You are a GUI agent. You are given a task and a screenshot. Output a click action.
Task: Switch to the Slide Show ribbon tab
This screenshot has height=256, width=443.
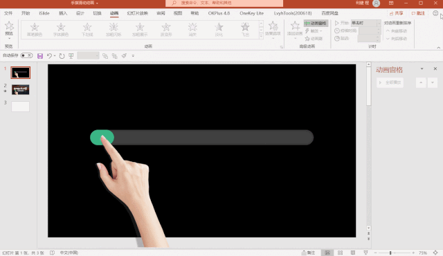click(x=137, y=13)
